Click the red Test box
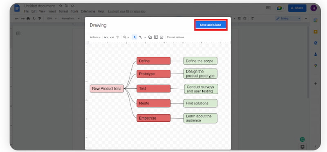The height and width of the screenshot is (152, 327). click(x=154, y=88)
